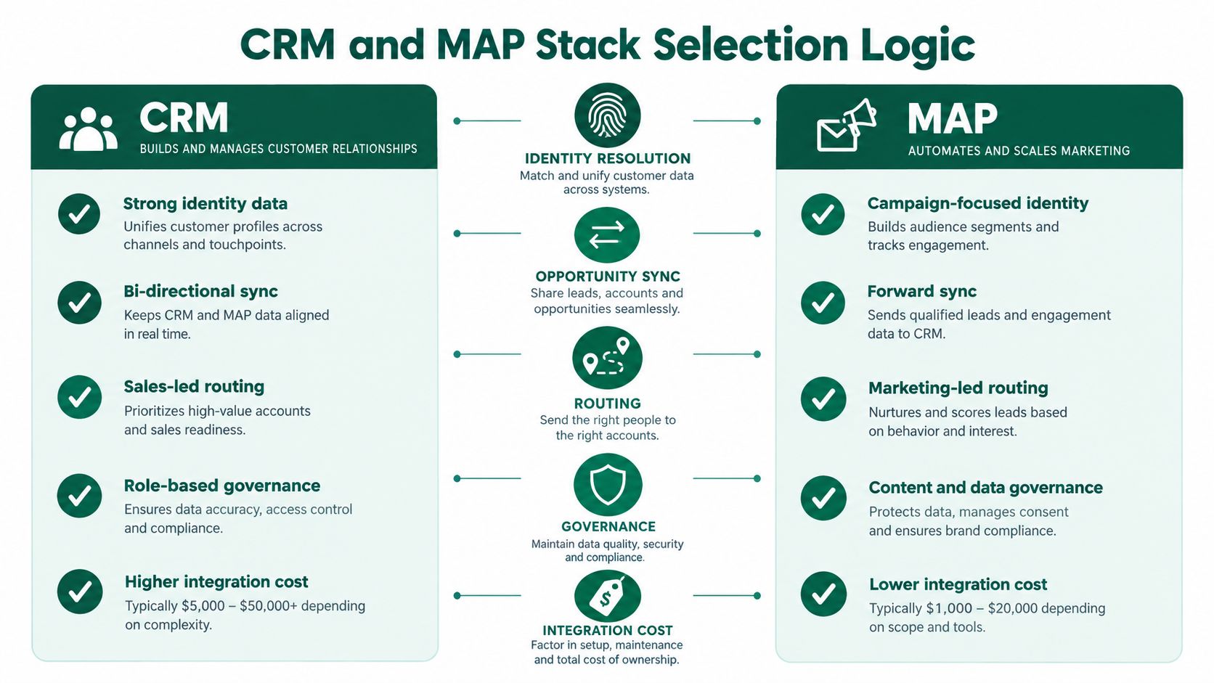
Task: Click text Match and unify customer data
Action: [x=607, y=176]
